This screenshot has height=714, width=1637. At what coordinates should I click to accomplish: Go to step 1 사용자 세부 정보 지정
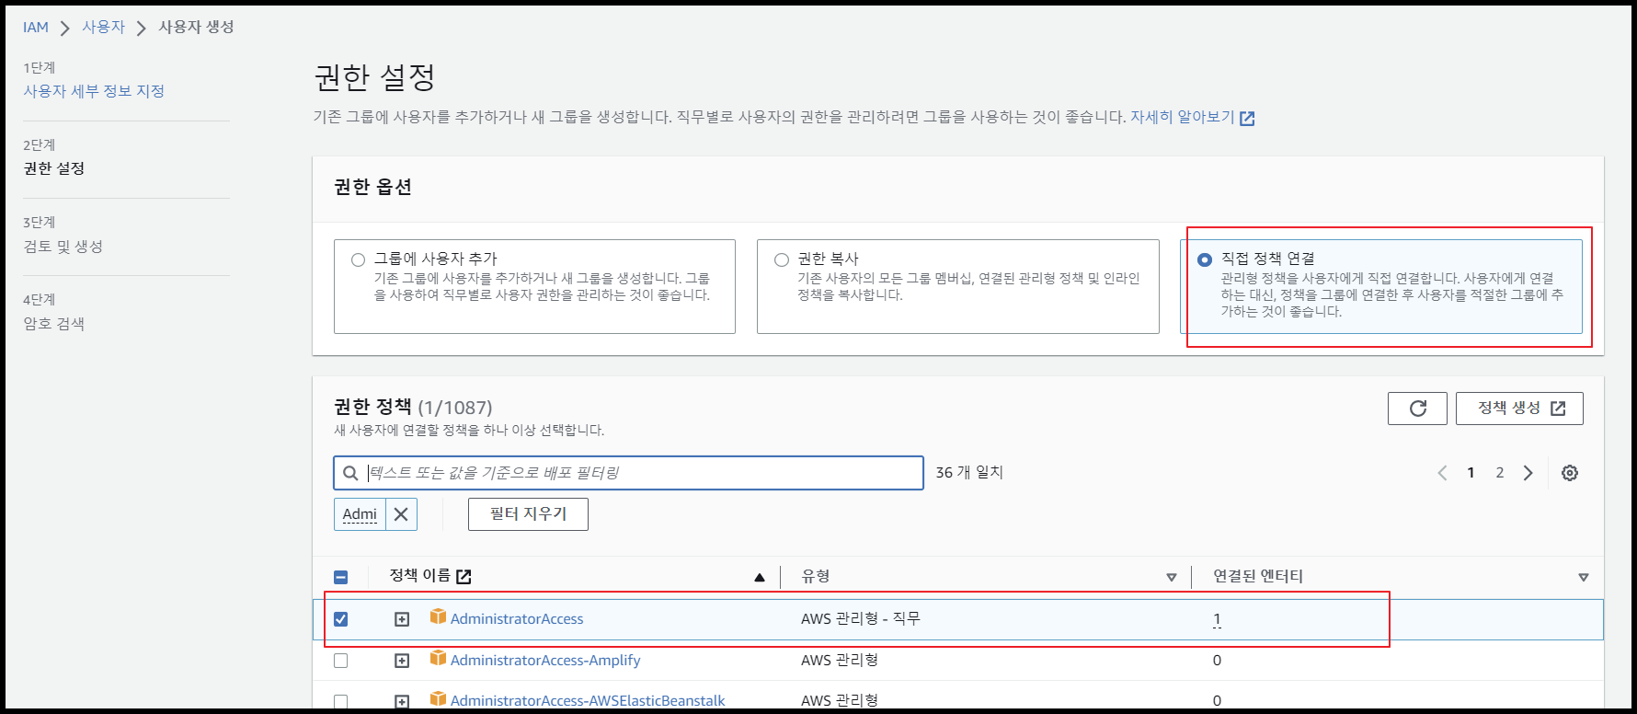94,91
